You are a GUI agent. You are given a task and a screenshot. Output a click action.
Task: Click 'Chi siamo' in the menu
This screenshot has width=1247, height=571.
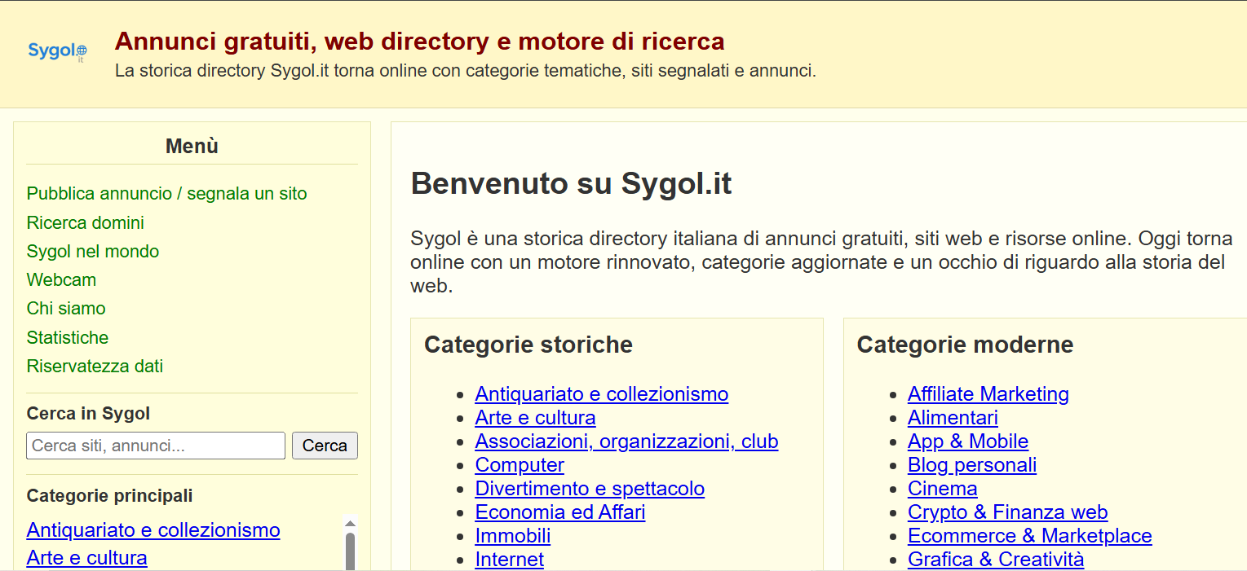tap(65, 308)
